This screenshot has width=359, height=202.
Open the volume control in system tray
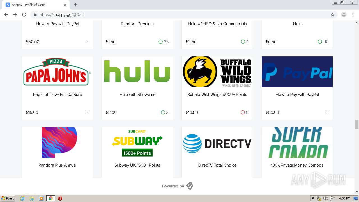[x=326, y=198]
